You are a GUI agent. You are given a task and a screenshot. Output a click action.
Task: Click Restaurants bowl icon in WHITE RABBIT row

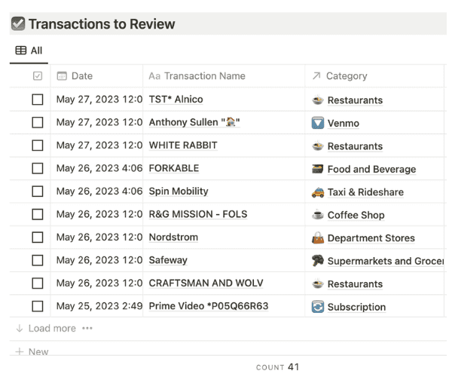click(318, 146)
